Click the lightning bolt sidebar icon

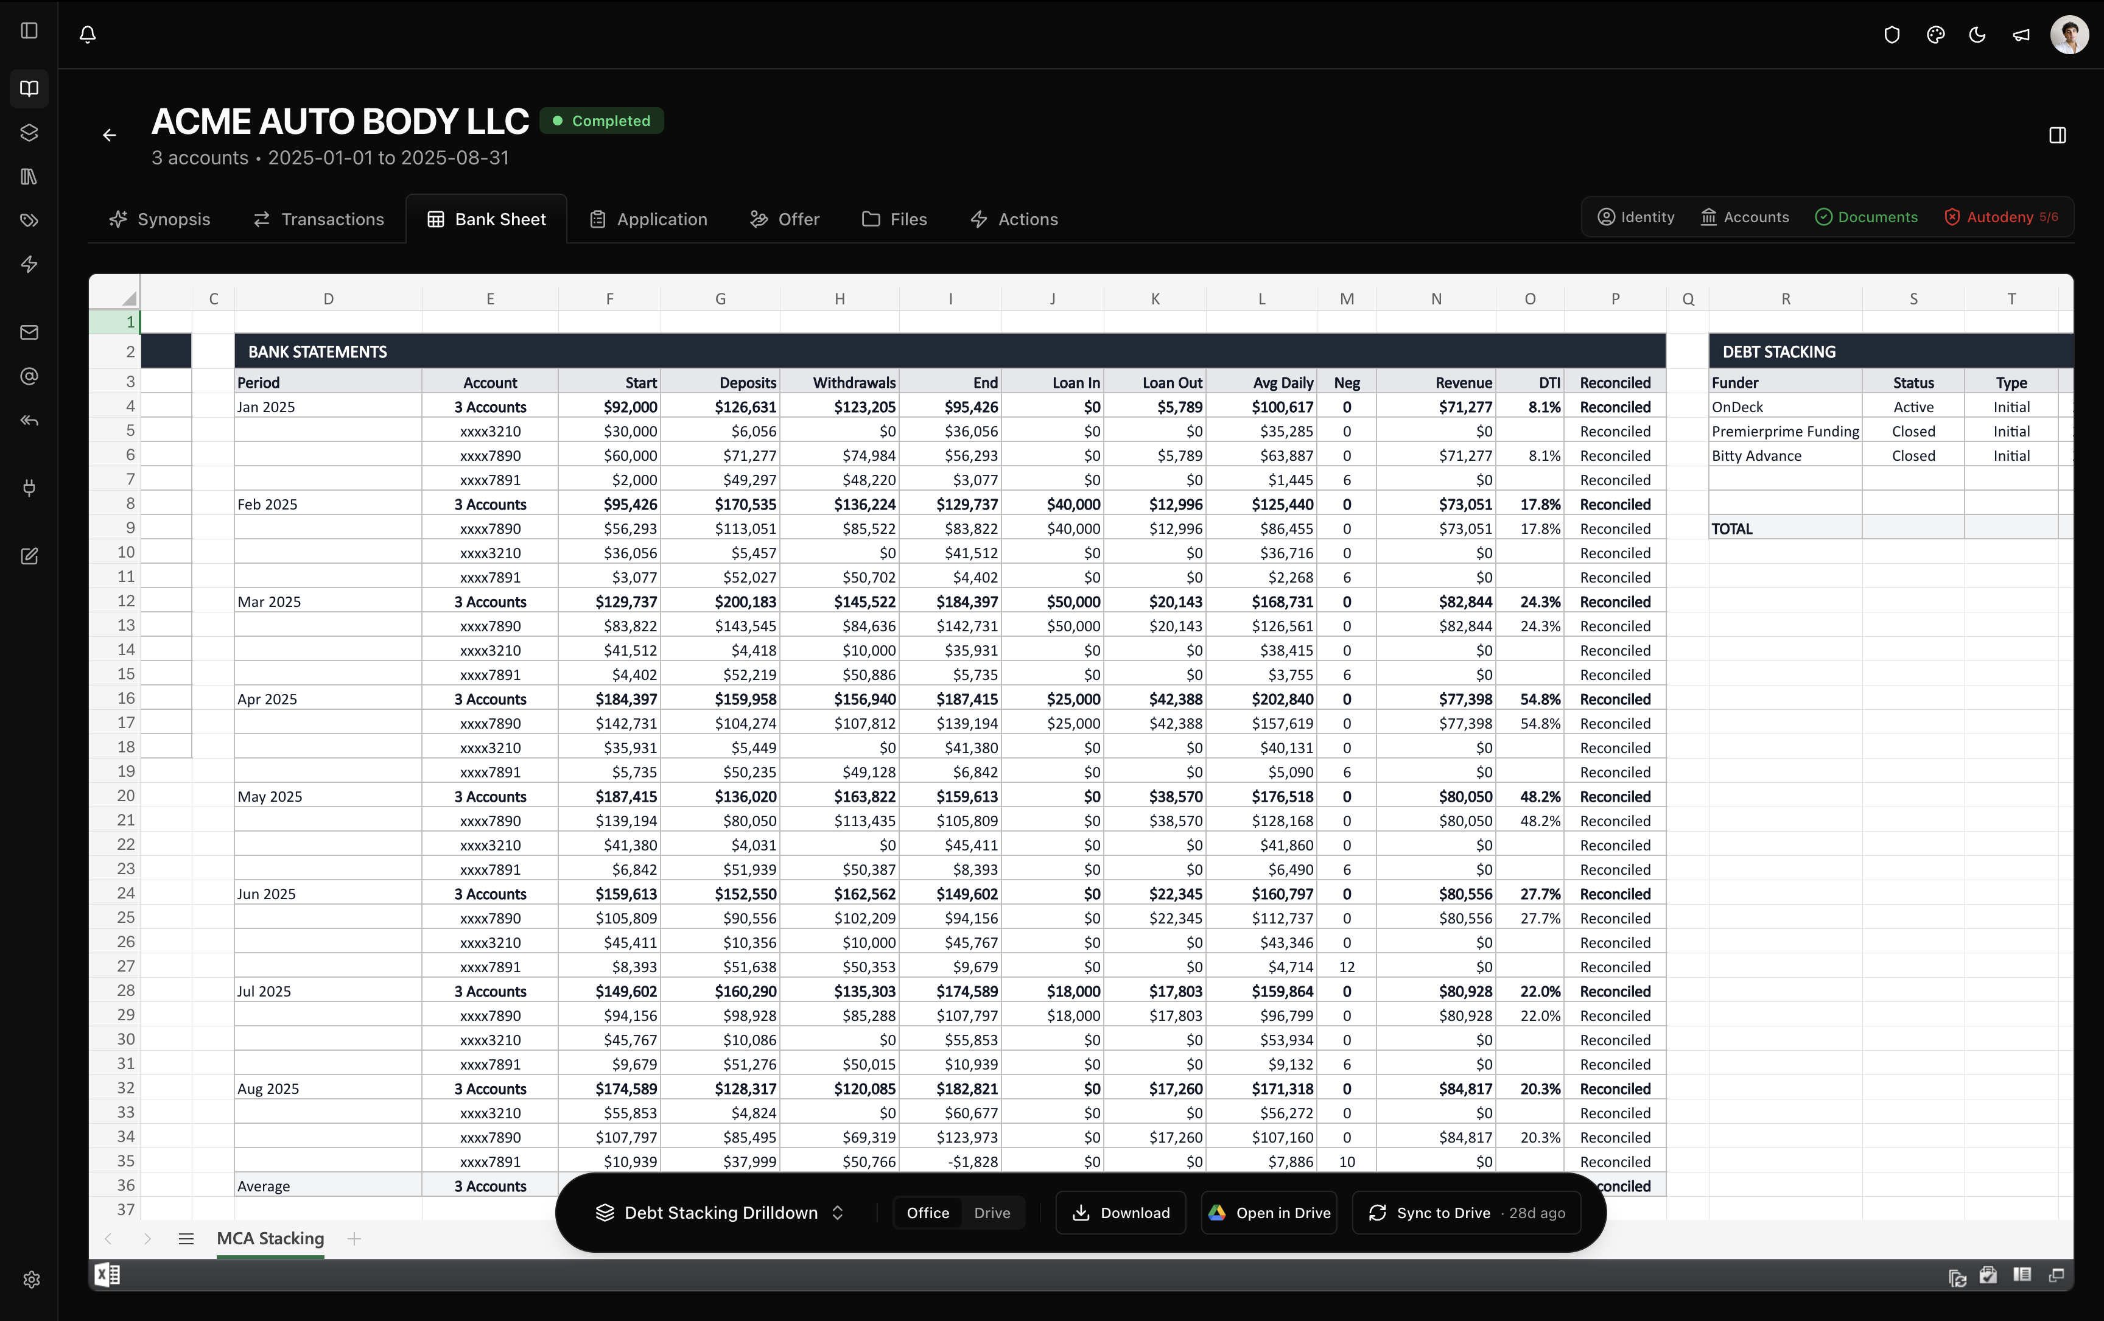coord(29,264)
